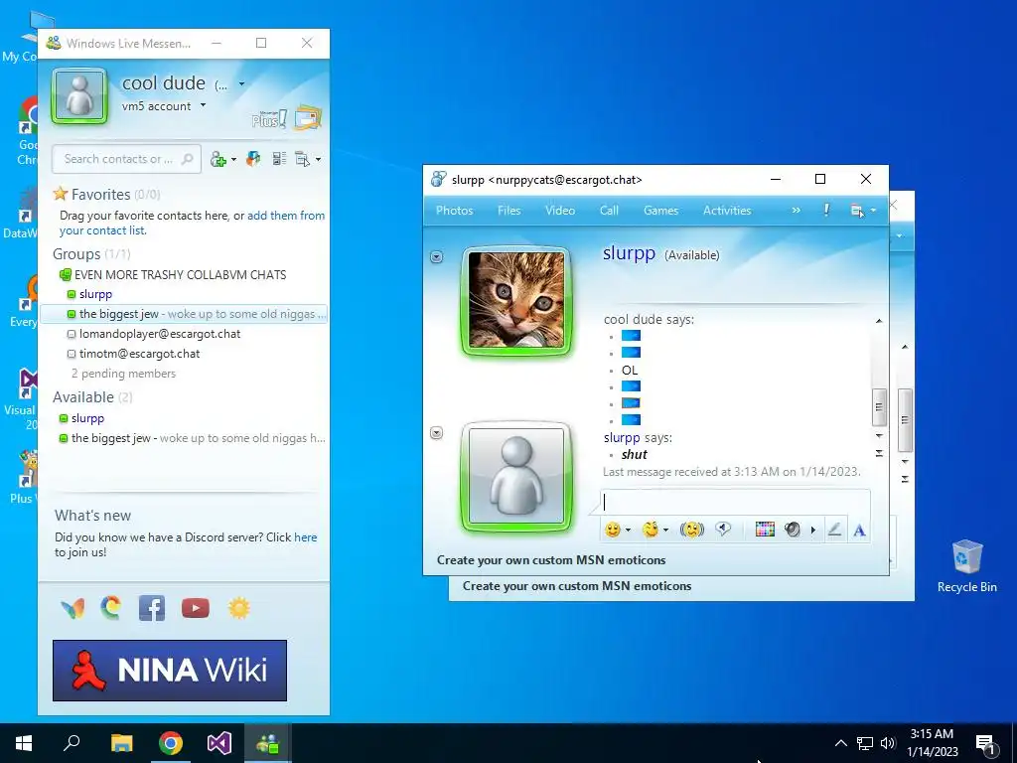
Task: Open the email inbox envelope icon
Action: coord(308,117)
